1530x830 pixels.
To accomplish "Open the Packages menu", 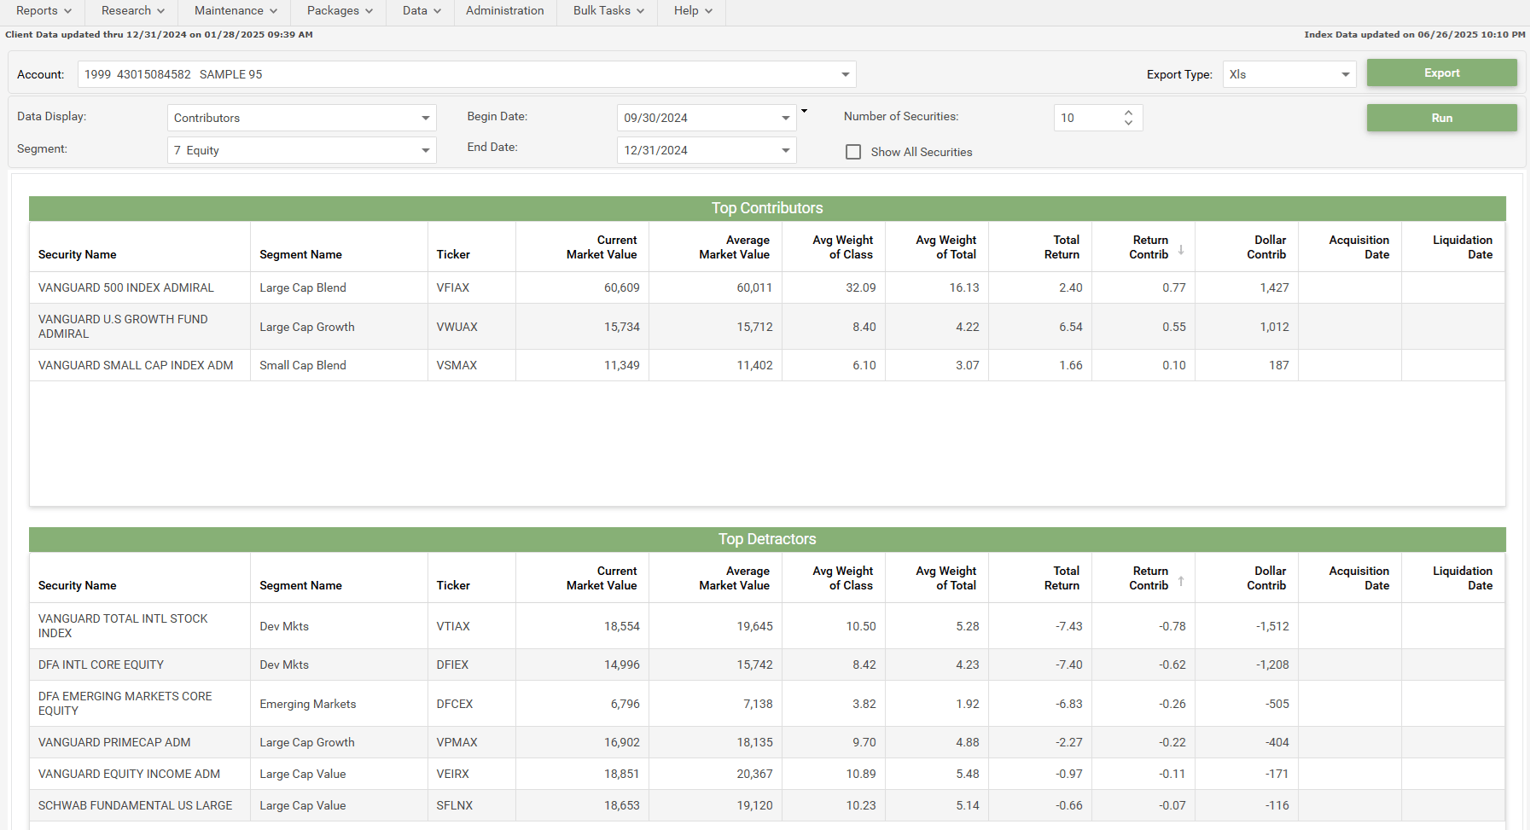I will point(340,11).
